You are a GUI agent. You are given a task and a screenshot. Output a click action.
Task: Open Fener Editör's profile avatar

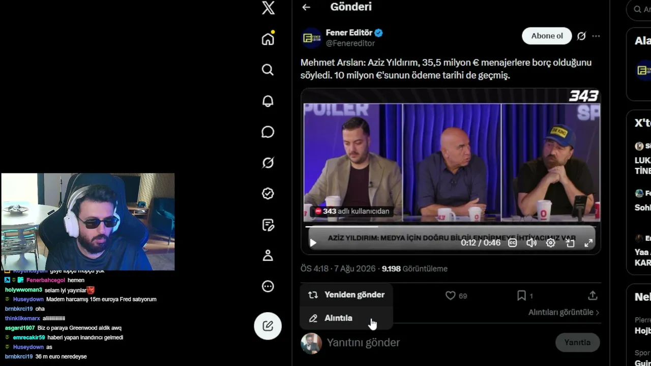pos(311,38)
